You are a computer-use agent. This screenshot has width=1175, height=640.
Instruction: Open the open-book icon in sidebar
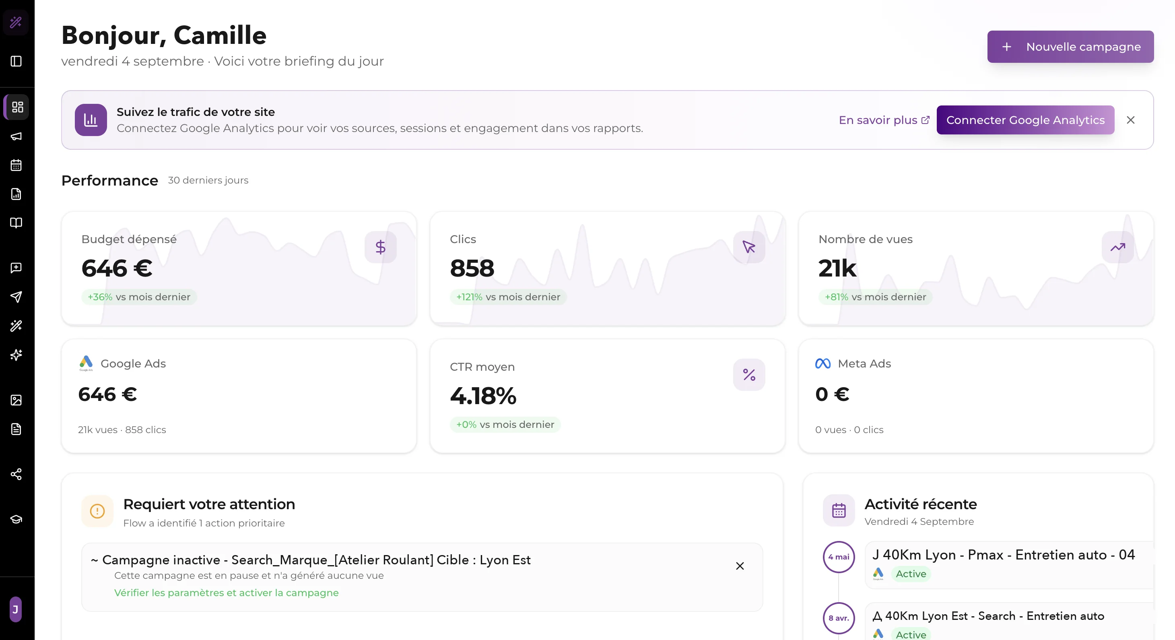click(16, 223)
